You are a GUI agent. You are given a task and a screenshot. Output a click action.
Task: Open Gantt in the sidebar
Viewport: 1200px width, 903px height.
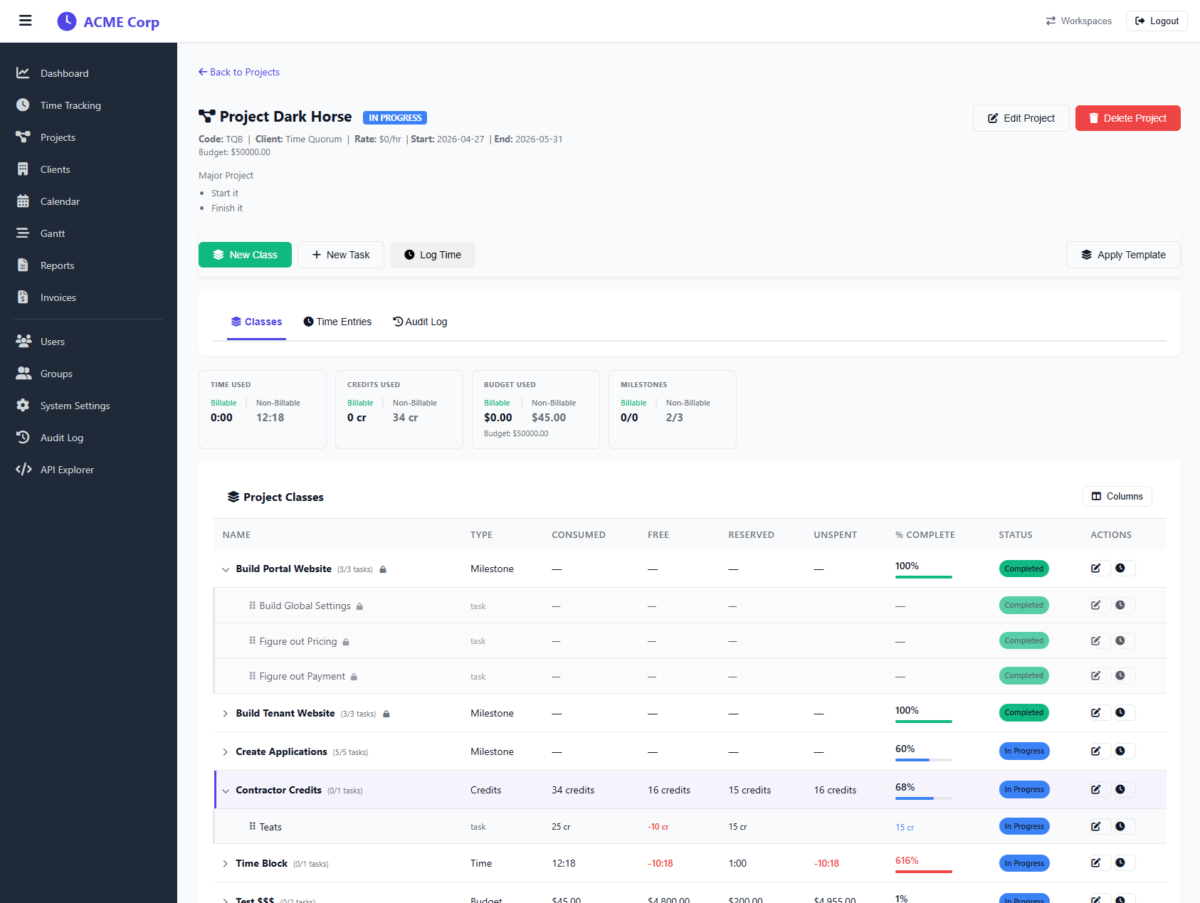tap(88, 233)
